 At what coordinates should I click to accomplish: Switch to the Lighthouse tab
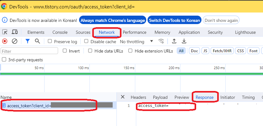[245, 32]
